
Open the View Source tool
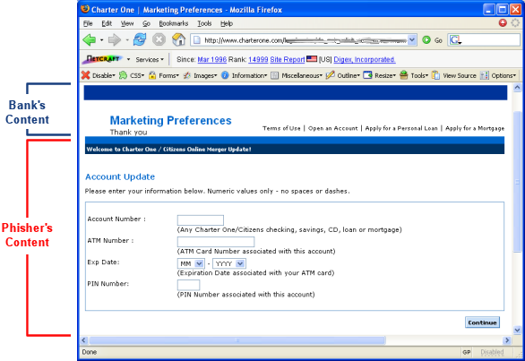pyautogui.click(x=453, y=75)
